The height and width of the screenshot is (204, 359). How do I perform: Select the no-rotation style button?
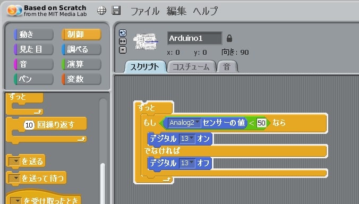coord(123,50)
